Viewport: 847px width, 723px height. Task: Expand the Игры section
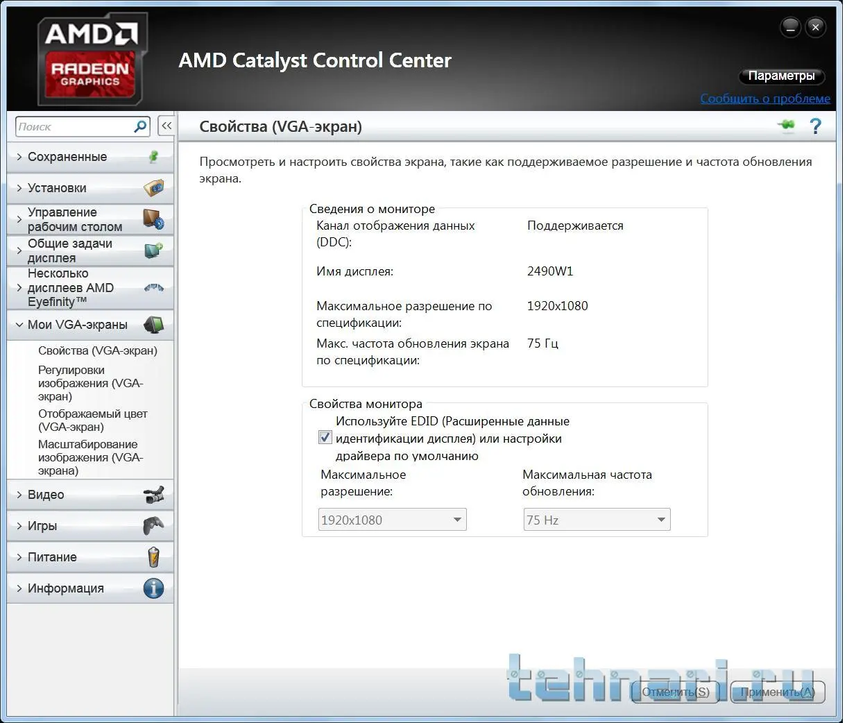coord(90,526)
